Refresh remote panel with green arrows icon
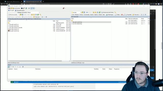 pyautogui.click(x=100, y=12)
